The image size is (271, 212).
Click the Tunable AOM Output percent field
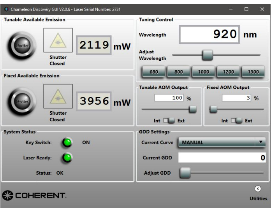click(169, 98)
